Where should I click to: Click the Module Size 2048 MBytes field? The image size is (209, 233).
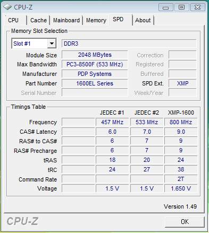click(x=95, y=55)
